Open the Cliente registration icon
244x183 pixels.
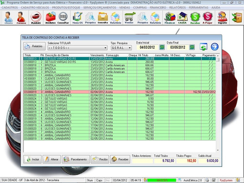(8, 18)
